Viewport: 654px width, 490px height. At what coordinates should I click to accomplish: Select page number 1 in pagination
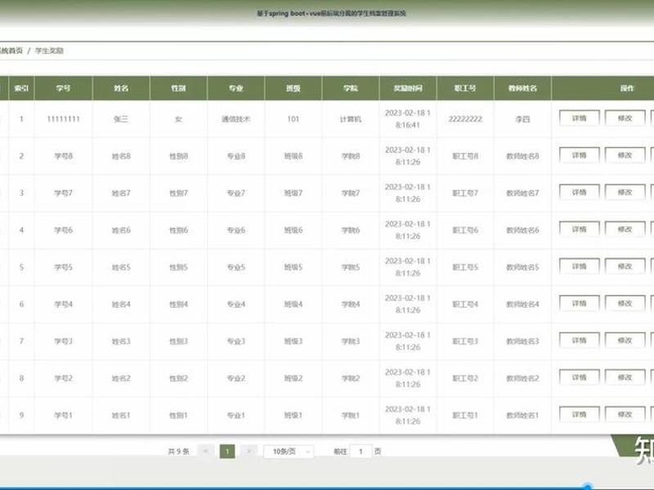click(227, 452)
